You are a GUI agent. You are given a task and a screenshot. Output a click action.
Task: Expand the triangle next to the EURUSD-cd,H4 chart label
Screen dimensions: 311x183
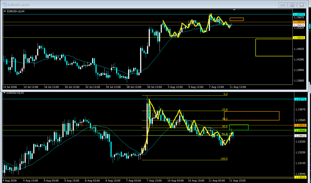[x=5, y=12]
